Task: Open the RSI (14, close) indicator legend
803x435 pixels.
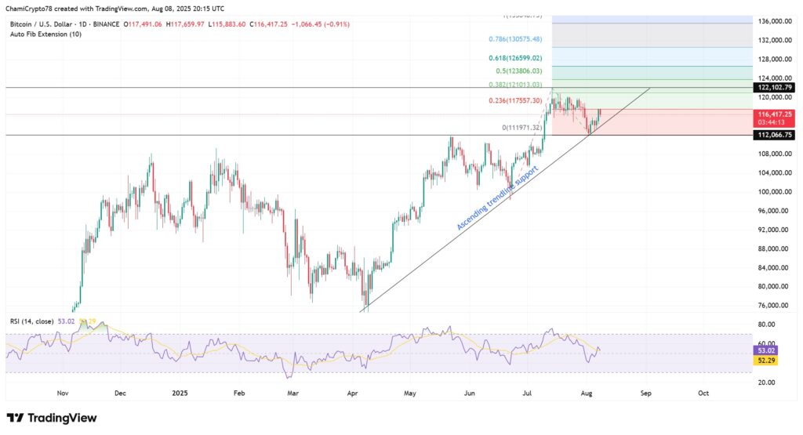Action: [x=31, y=321]
